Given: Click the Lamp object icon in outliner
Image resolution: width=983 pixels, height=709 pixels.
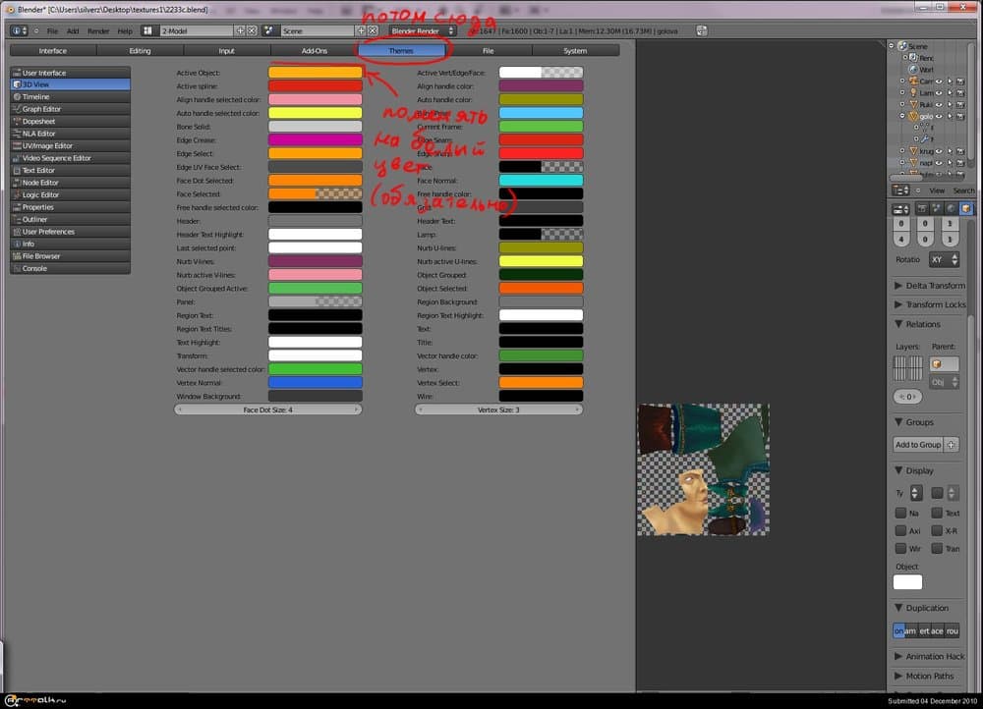Looking at the screenshot, I should coord(913,92).
